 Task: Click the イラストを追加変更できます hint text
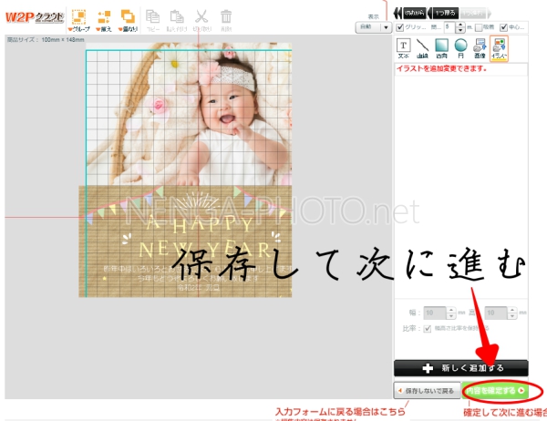point(441,68)
